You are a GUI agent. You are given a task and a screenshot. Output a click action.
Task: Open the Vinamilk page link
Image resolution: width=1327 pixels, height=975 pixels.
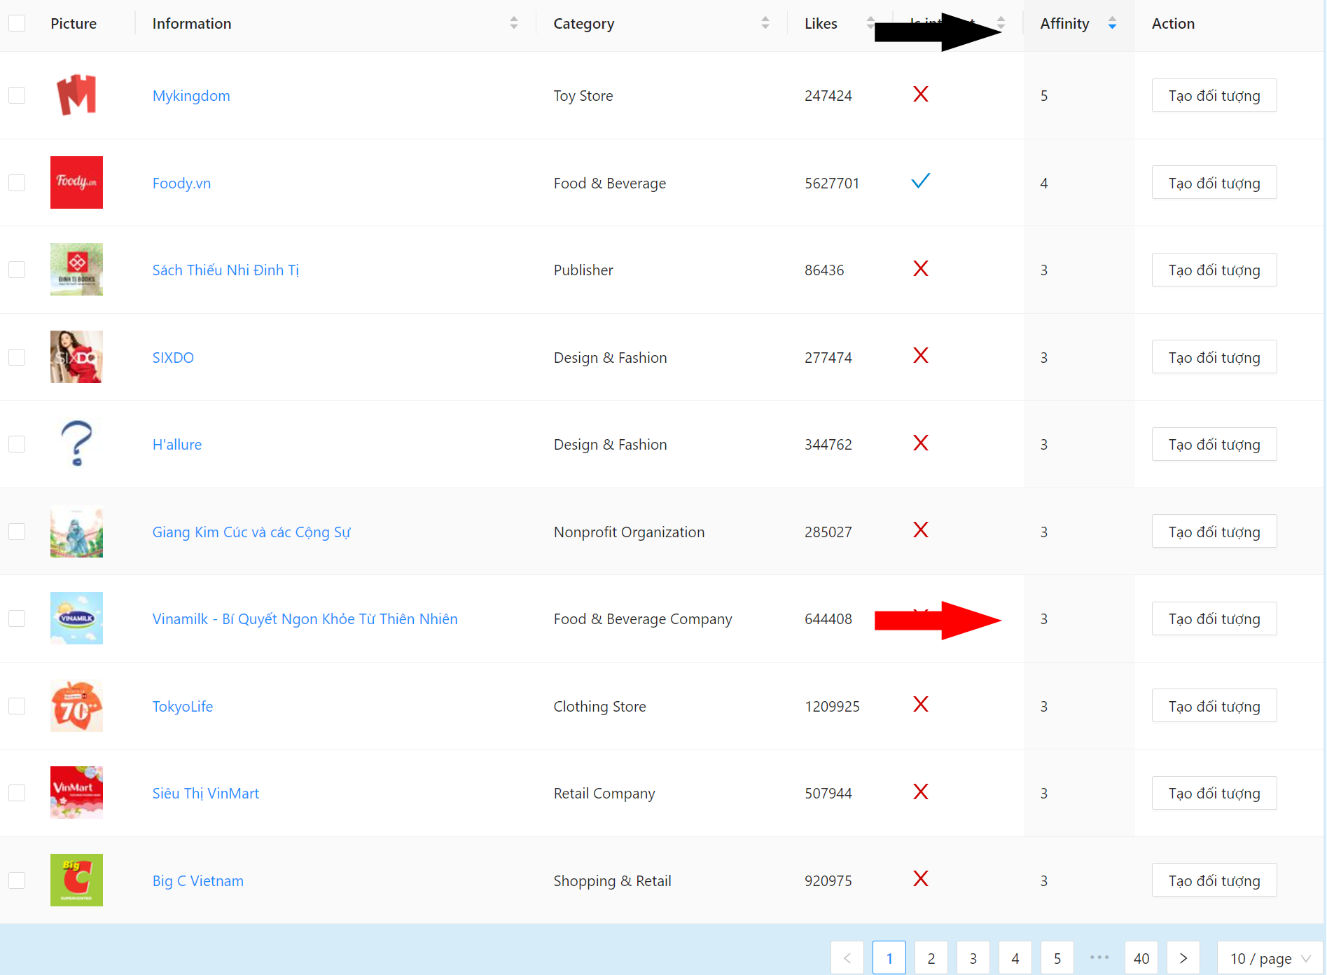(x=305, y=618)
